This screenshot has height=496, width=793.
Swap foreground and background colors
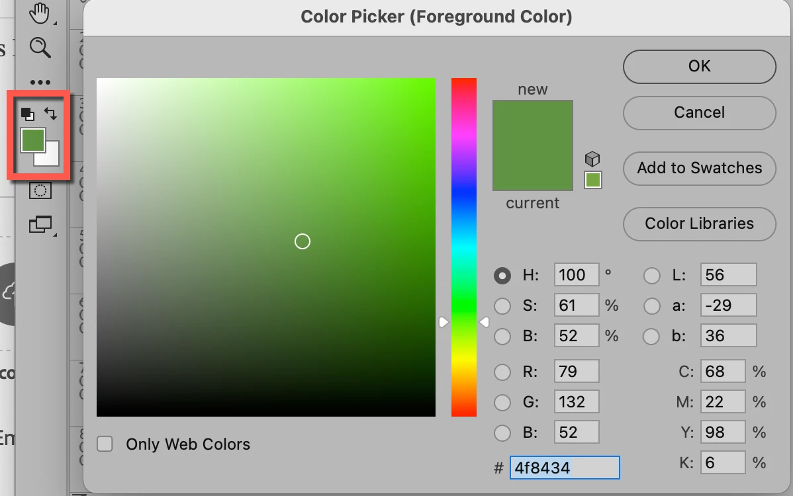tap(50, 114)
